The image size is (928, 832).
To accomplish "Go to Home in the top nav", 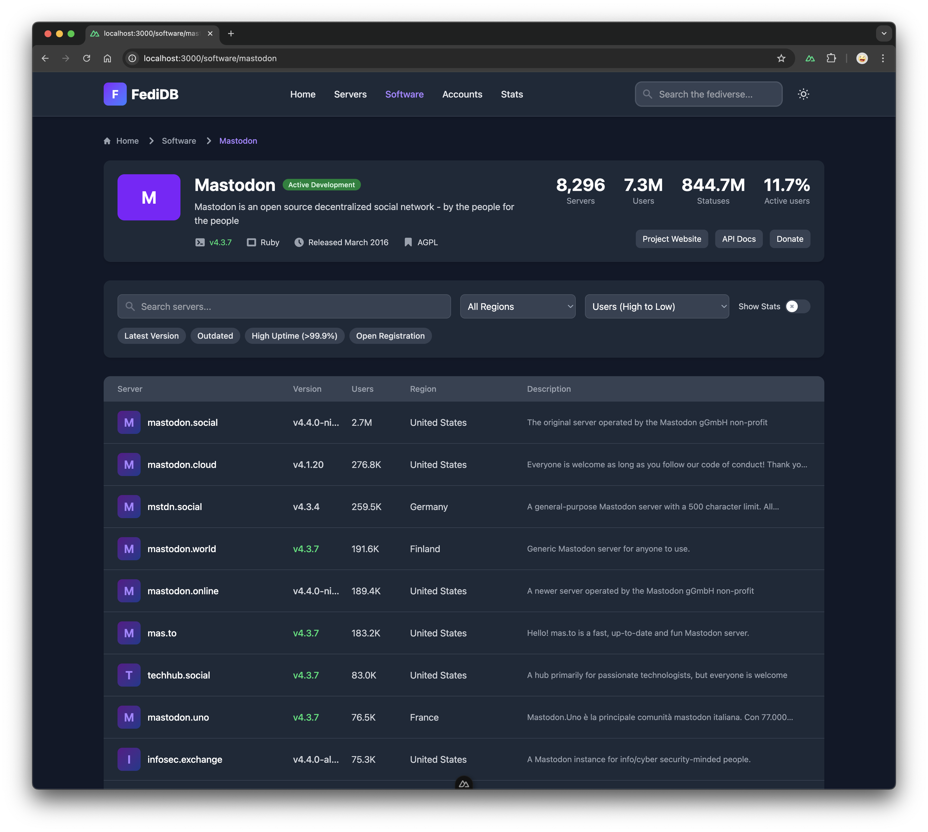I will tap(303, 94).
